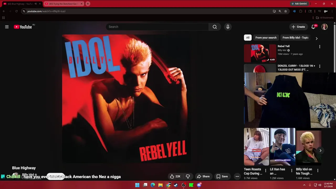Click the Rebel Yell album art video
Viewport: 336px width, 189px height.
point(126,99)
